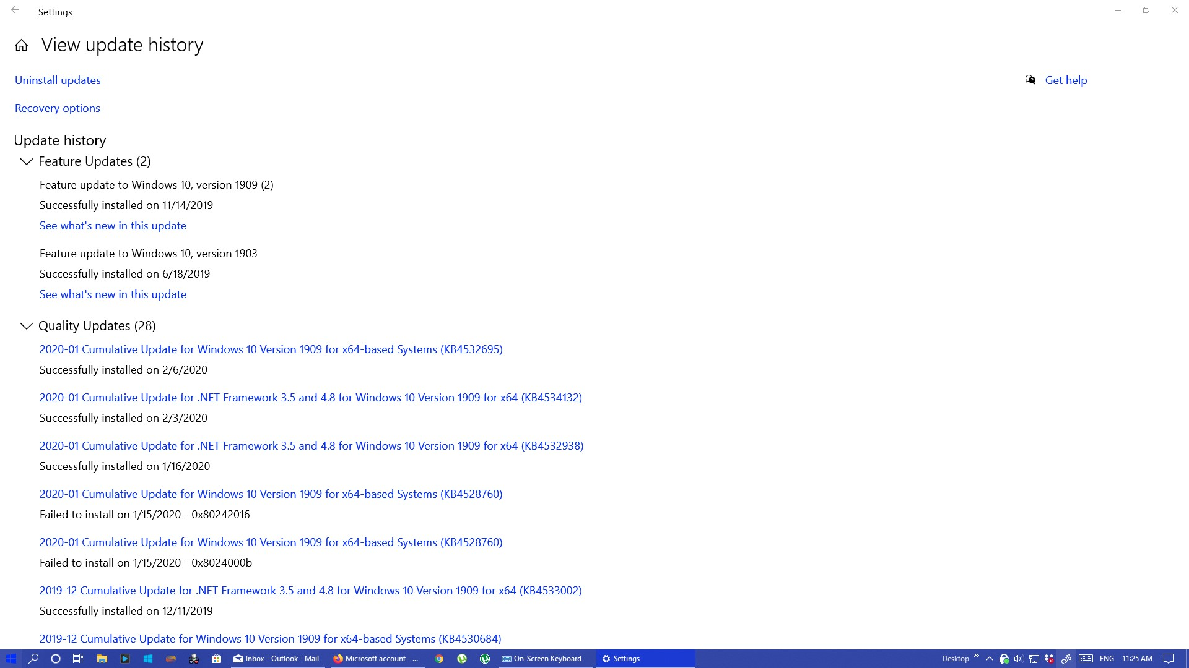Image resolution: width=1189 pixels, height=668 pixels.
Task: Open File Explorer from taskbar
Action: point(102,659)
